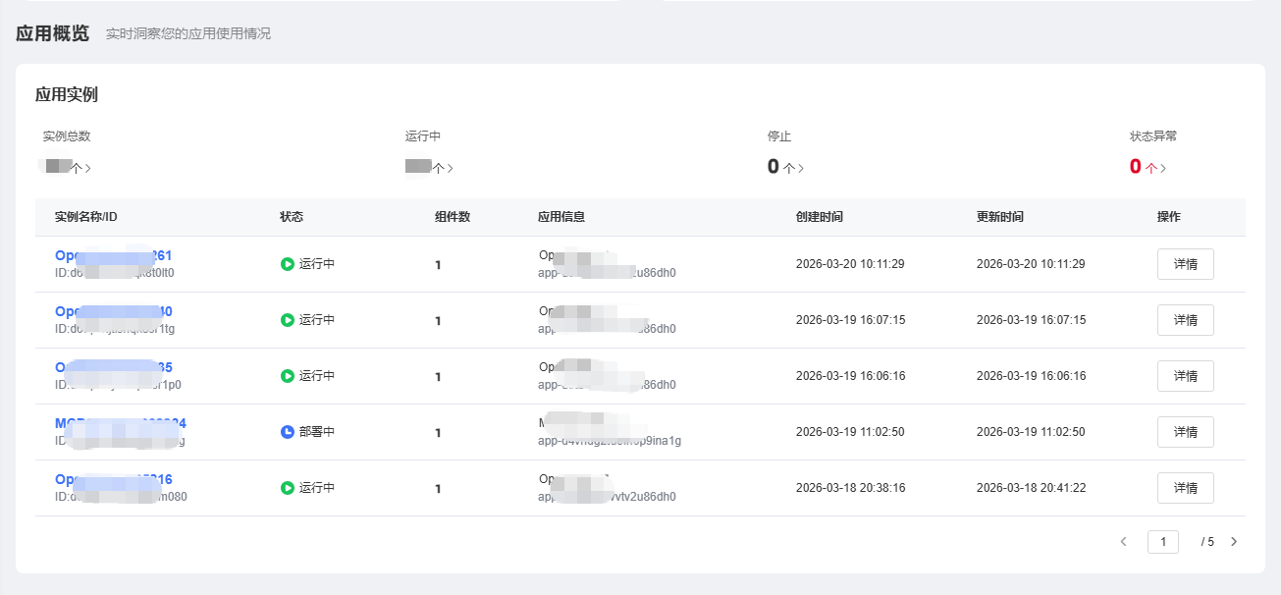Expand the running instances count arrow

pos(451,168)
